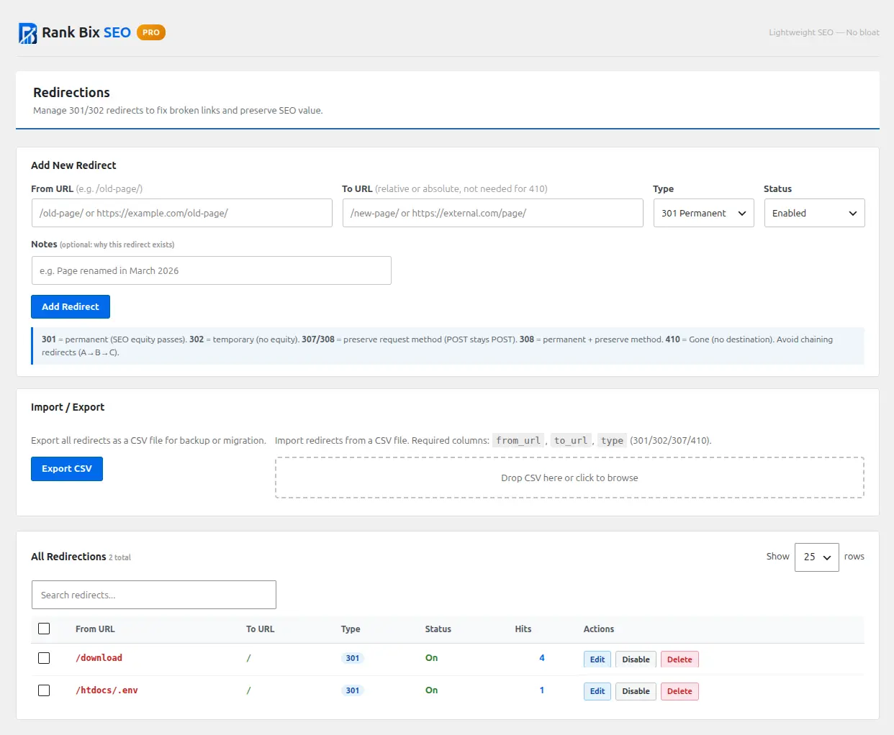Click the Hits column header
This screenshot has width=894, height=735.
523,629
